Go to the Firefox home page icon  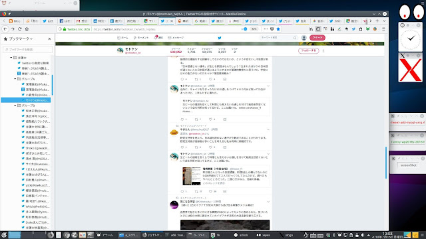pyautogui.click(x=27, y=29)
